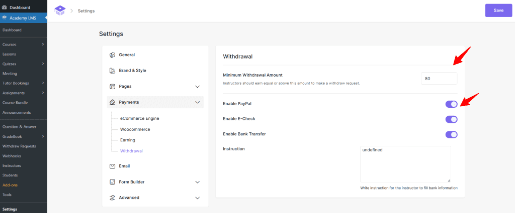This screenshot has height=213, width=515.
Task: Open the Academy LMS menu
Action: [x=24, y=18]
